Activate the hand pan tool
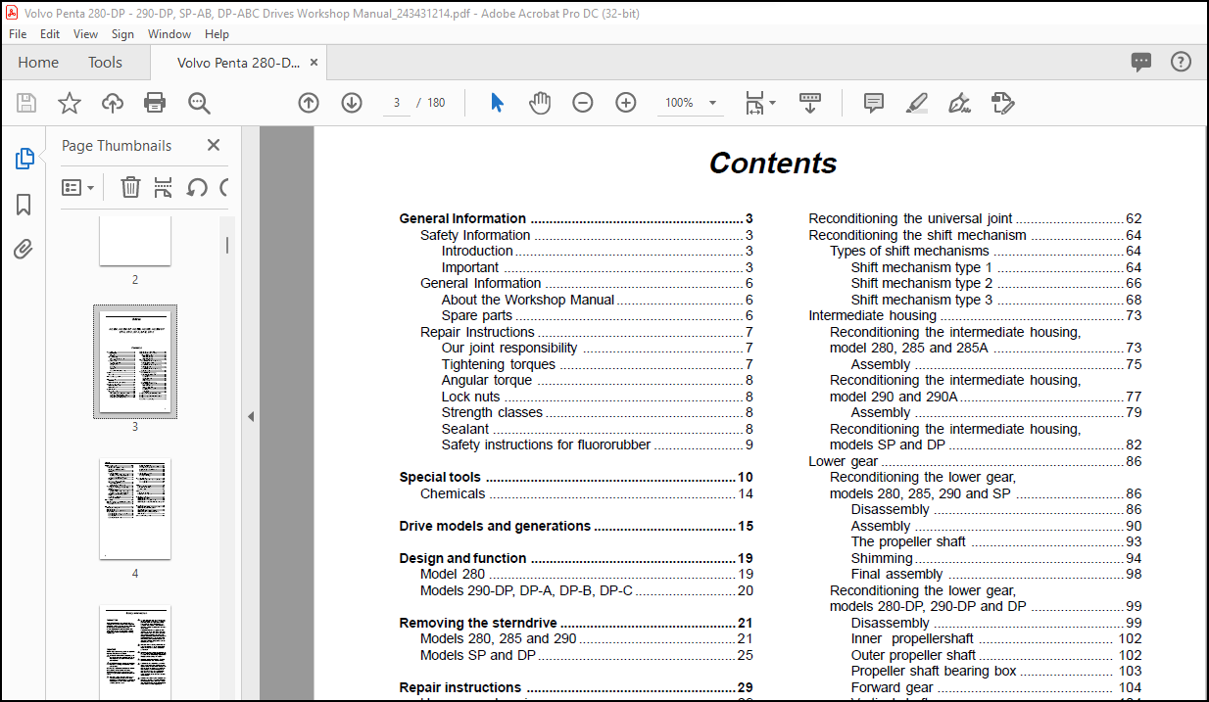Screen dimensions: 1209x702 tap(540, 103)
